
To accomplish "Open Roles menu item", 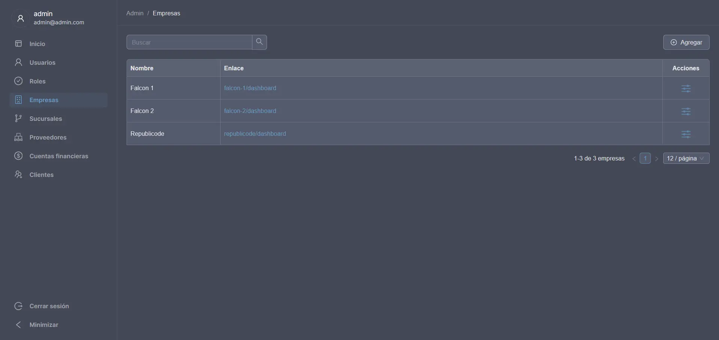I will 59,81.
